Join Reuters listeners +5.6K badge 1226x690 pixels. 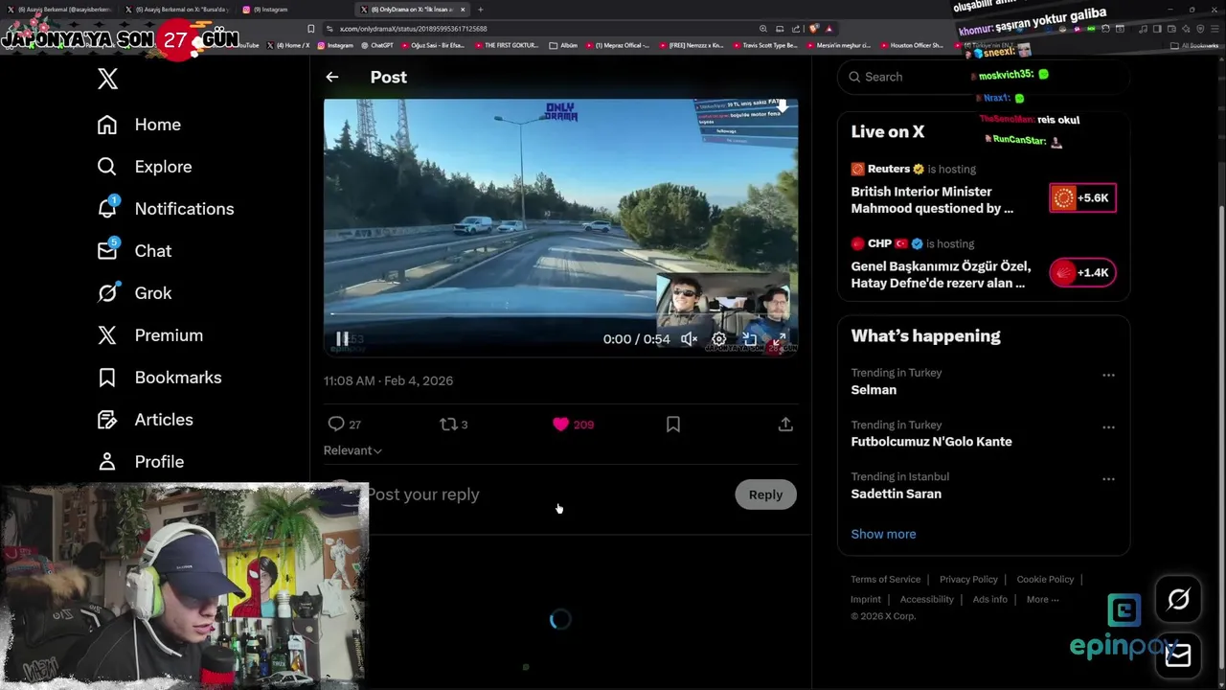(x=1082, y=198)
